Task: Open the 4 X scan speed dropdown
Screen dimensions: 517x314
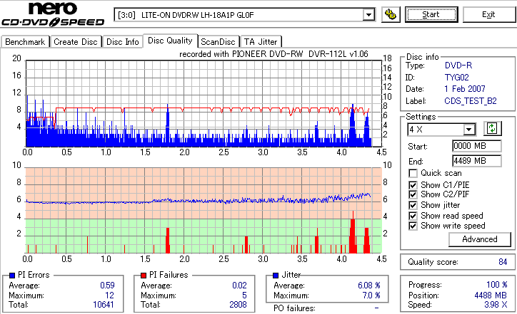Action: [x=468, y=130]
